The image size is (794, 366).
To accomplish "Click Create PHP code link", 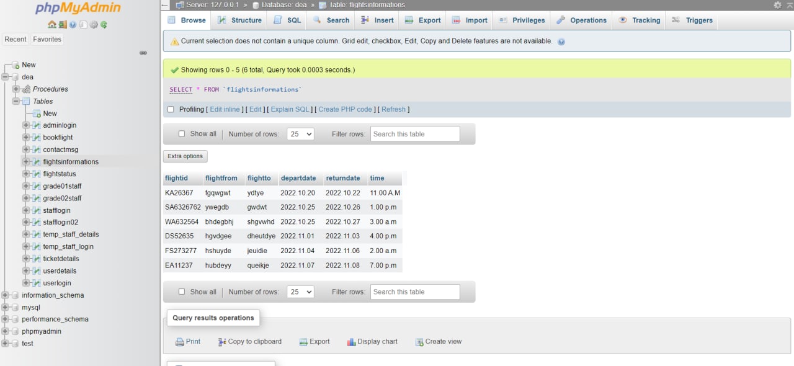I will pos(345,109).
